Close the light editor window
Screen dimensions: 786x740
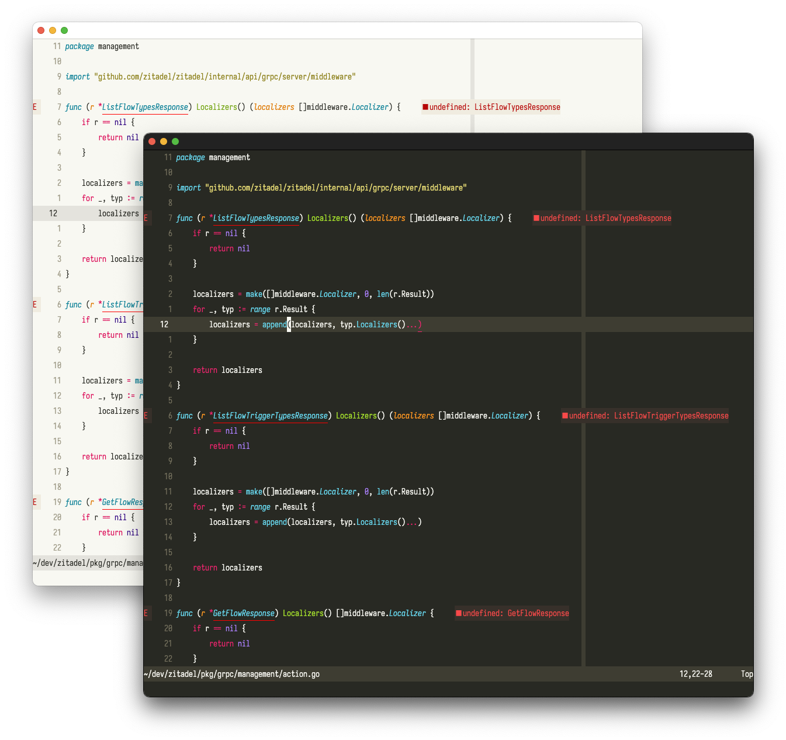[x=41, y=30]
